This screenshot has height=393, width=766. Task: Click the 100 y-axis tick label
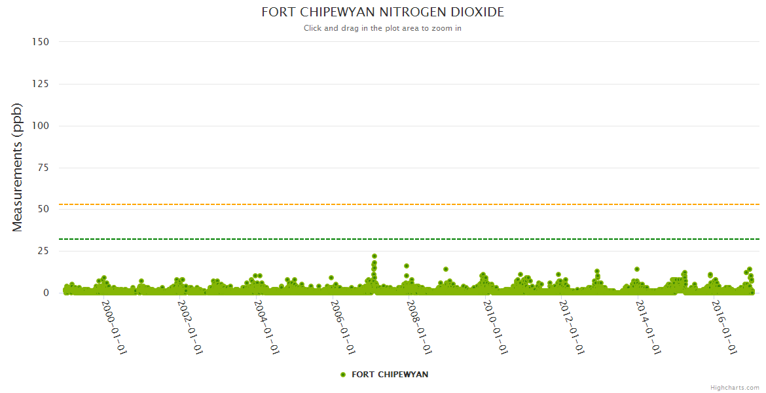click(x=41, y=126)
